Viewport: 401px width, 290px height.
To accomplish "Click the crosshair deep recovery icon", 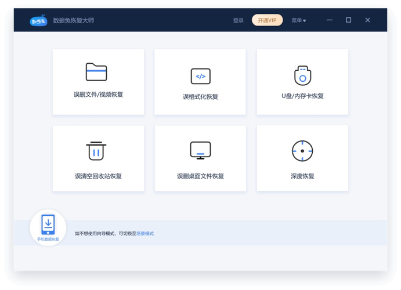I will point(302,151).
